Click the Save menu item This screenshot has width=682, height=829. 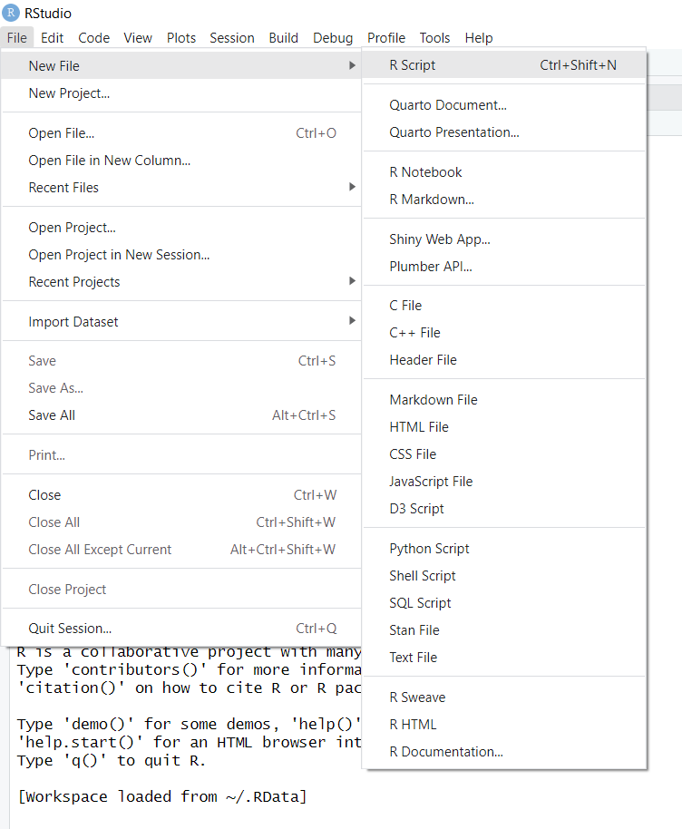pos(181,361)
